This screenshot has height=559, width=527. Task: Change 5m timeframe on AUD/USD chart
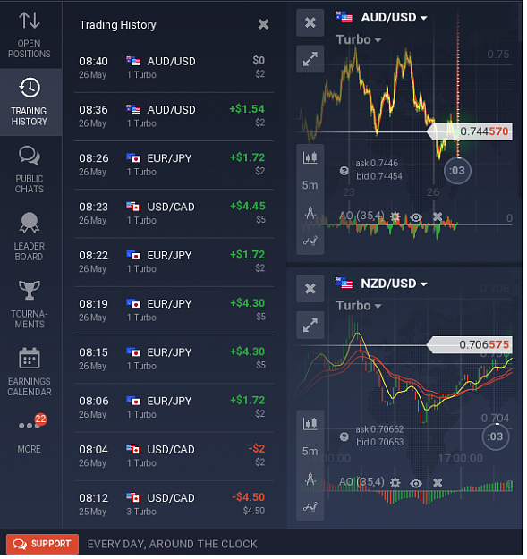(311, 186)
